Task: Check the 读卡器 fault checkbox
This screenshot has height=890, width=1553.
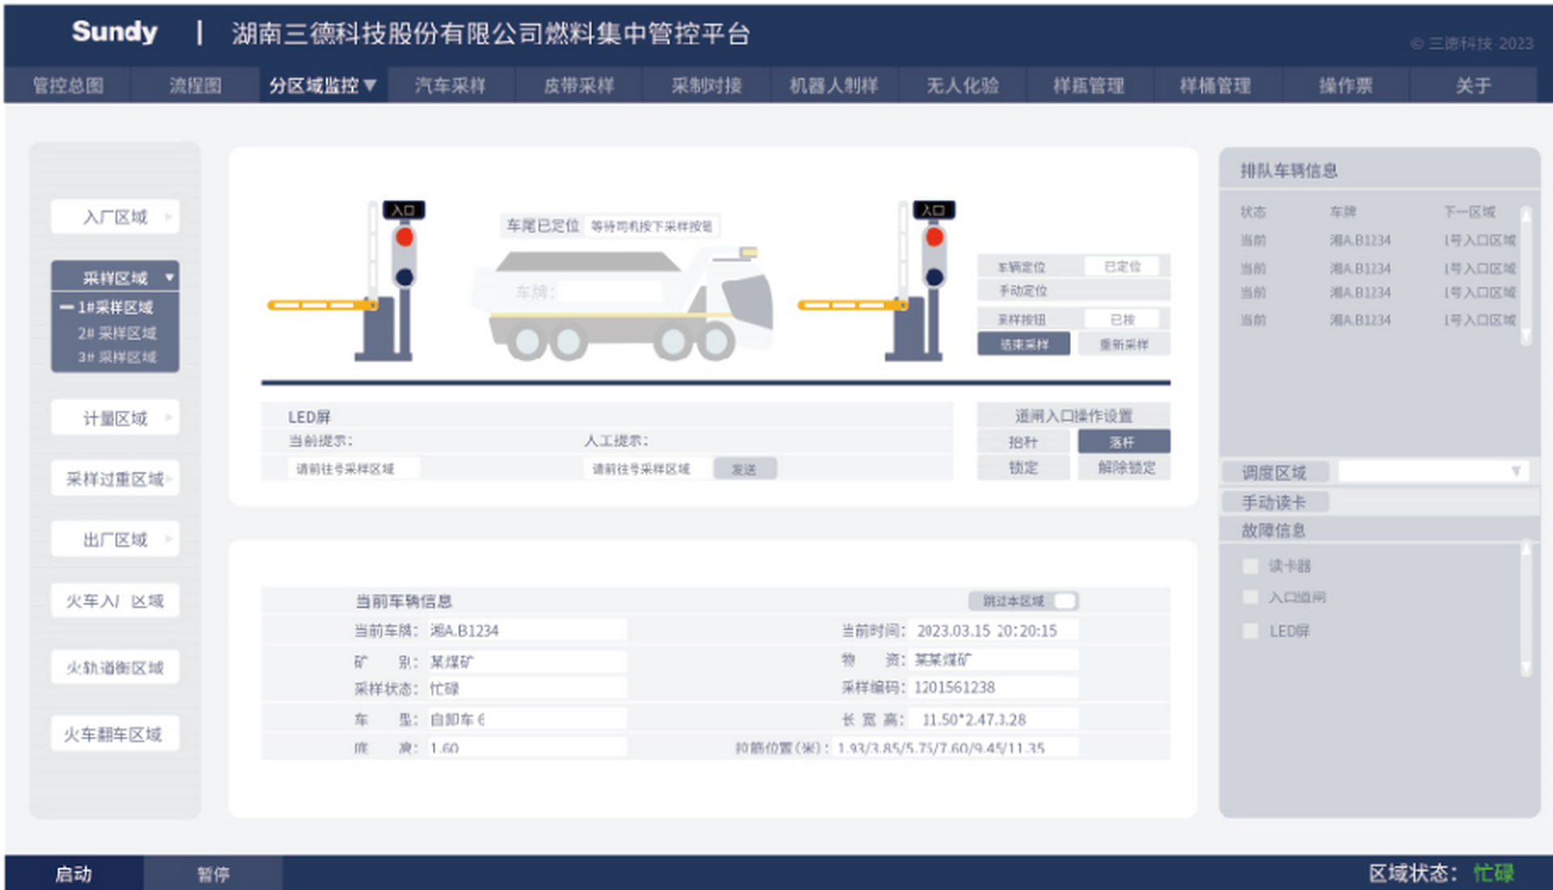Action: click(1250, 566)
